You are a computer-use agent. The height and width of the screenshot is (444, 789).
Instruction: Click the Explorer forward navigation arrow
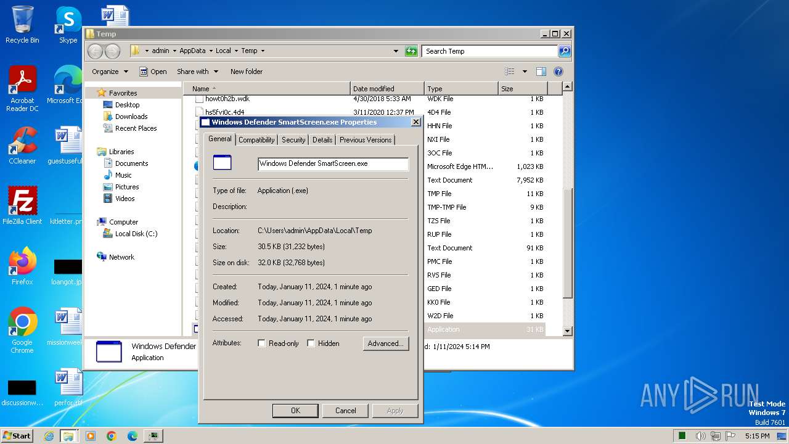112,51
